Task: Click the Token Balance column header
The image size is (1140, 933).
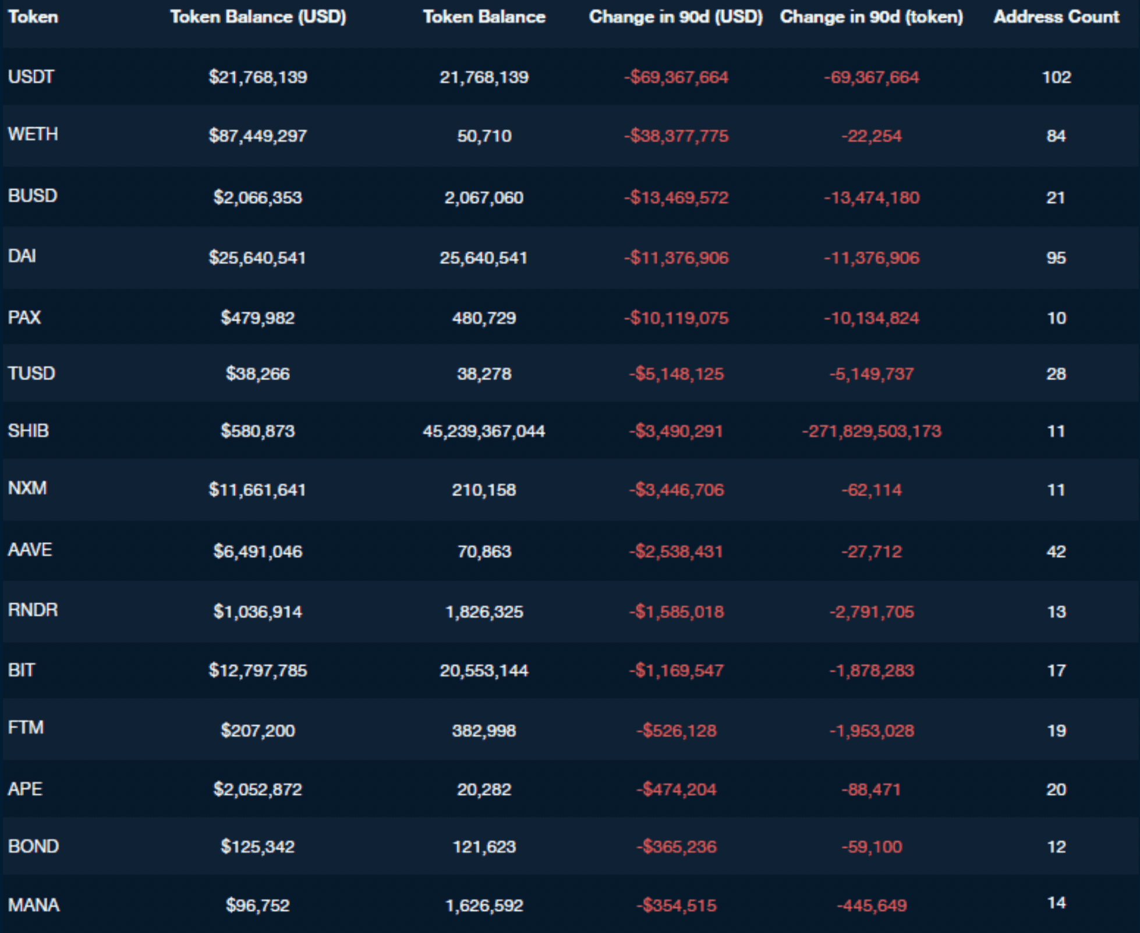Action: (x=484, y=17)
